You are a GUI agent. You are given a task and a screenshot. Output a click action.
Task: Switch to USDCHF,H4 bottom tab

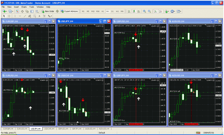pyautogui.click(x=49, y=129)
